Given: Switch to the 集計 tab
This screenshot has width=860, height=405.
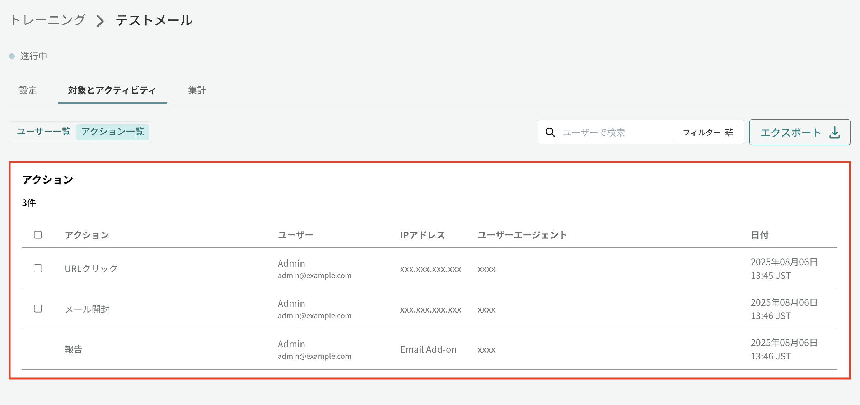Looking at the screenshot, I should (x=197, y=90).
